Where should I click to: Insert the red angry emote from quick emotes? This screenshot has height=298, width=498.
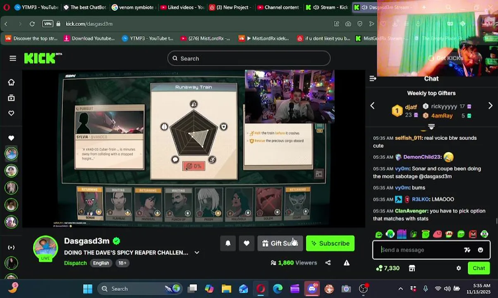(x=473, y=234)
